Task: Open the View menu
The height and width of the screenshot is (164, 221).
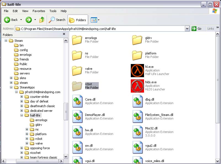Action: [25, 11]
